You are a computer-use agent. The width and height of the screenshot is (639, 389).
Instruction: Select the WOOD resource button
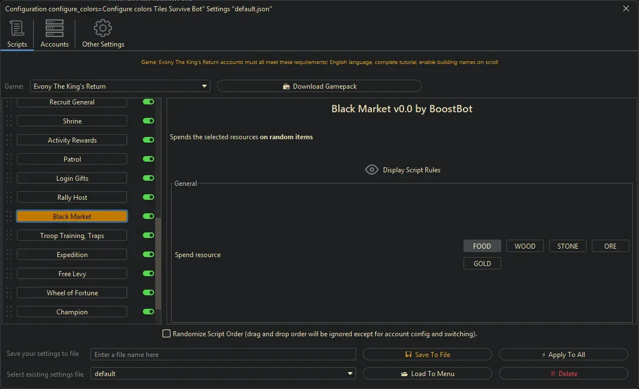click(525, 245)
